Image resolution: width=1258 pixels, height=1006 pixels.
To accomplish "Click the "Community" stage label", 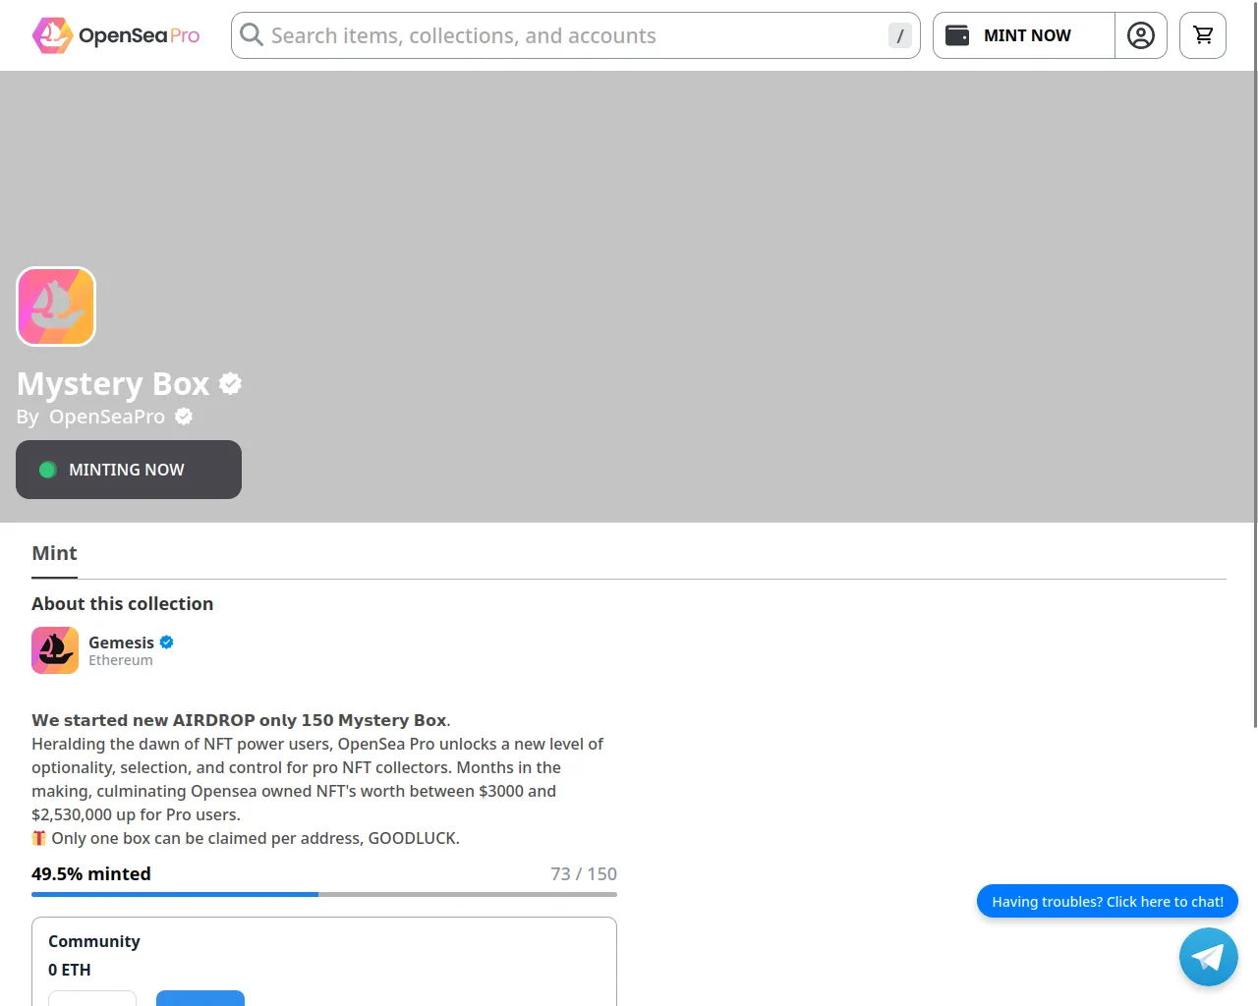I will (x=94, y=941).
